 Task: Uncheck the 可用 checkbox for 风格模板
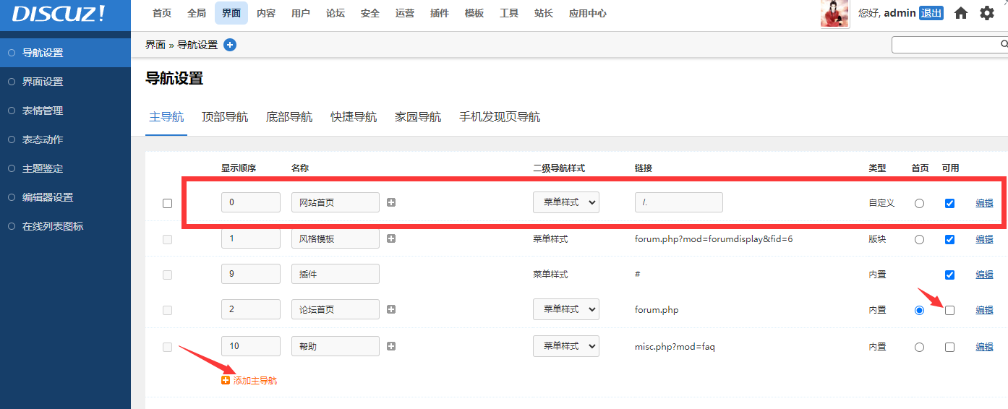pyautogui.click(x=949, y=239)
